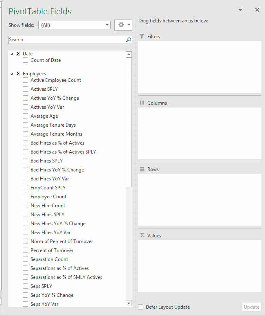The height and width of the screenshot is (316, 265).
Task: Click the search magnifier icon
Action: pos(128,40)
